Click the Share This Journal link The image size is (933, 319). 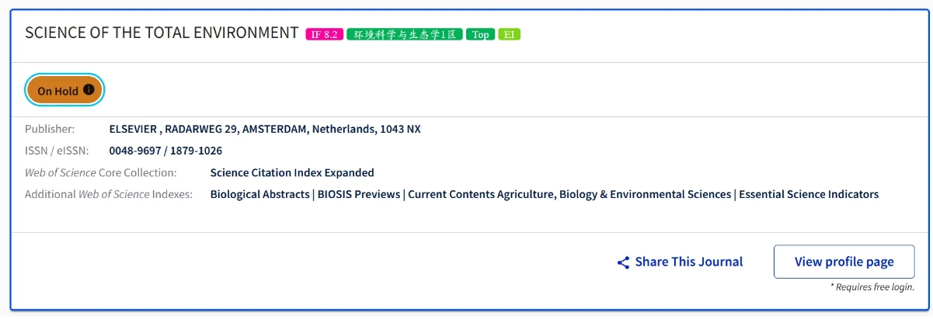coord(680,262)
